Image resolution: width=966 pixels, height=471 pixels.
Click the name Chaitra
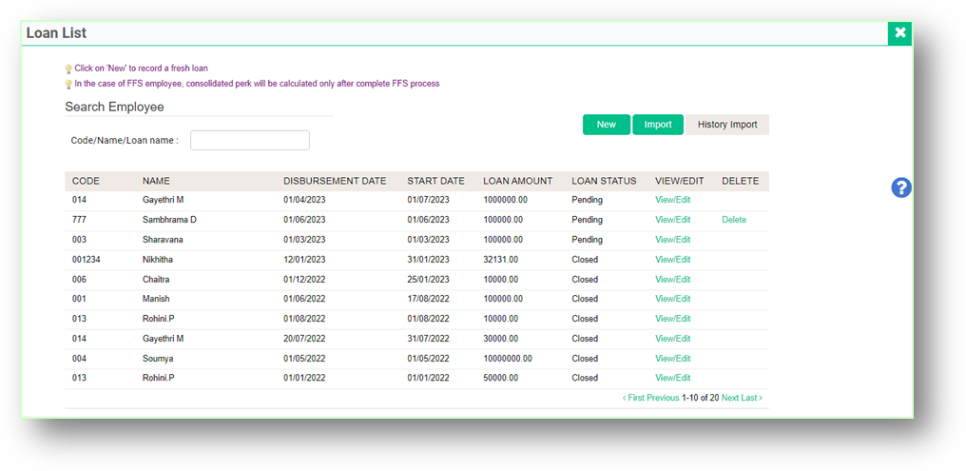point(156,280)
